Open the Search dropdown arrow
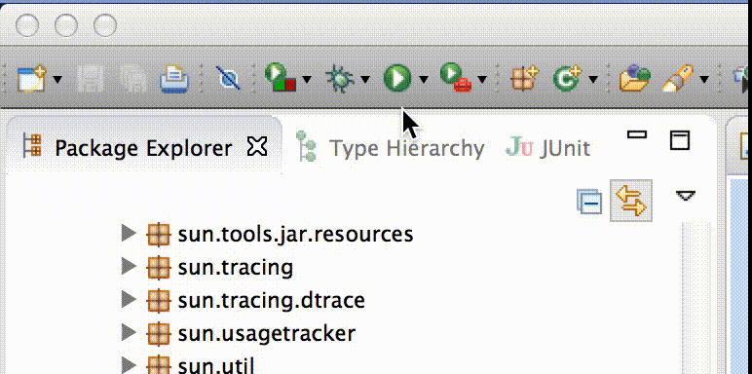Screen dimensions: 752x374 (704, 79)
